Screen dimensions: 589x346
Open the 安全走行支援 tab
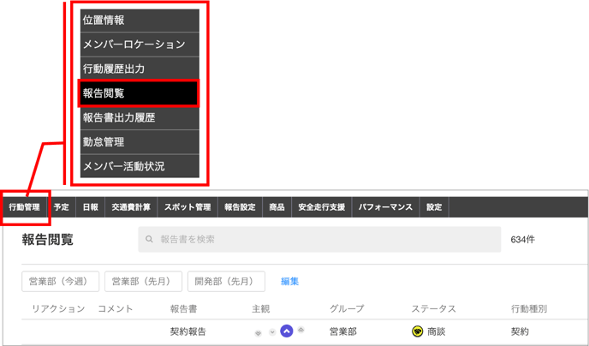coord(322,207)
